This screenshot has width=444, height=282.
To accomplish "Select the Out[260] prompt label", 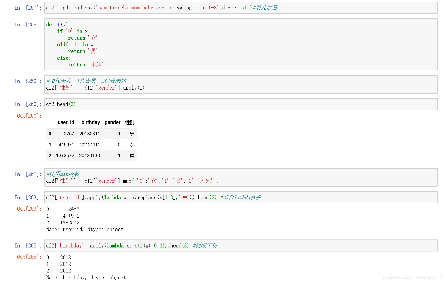I will point(29,116).
